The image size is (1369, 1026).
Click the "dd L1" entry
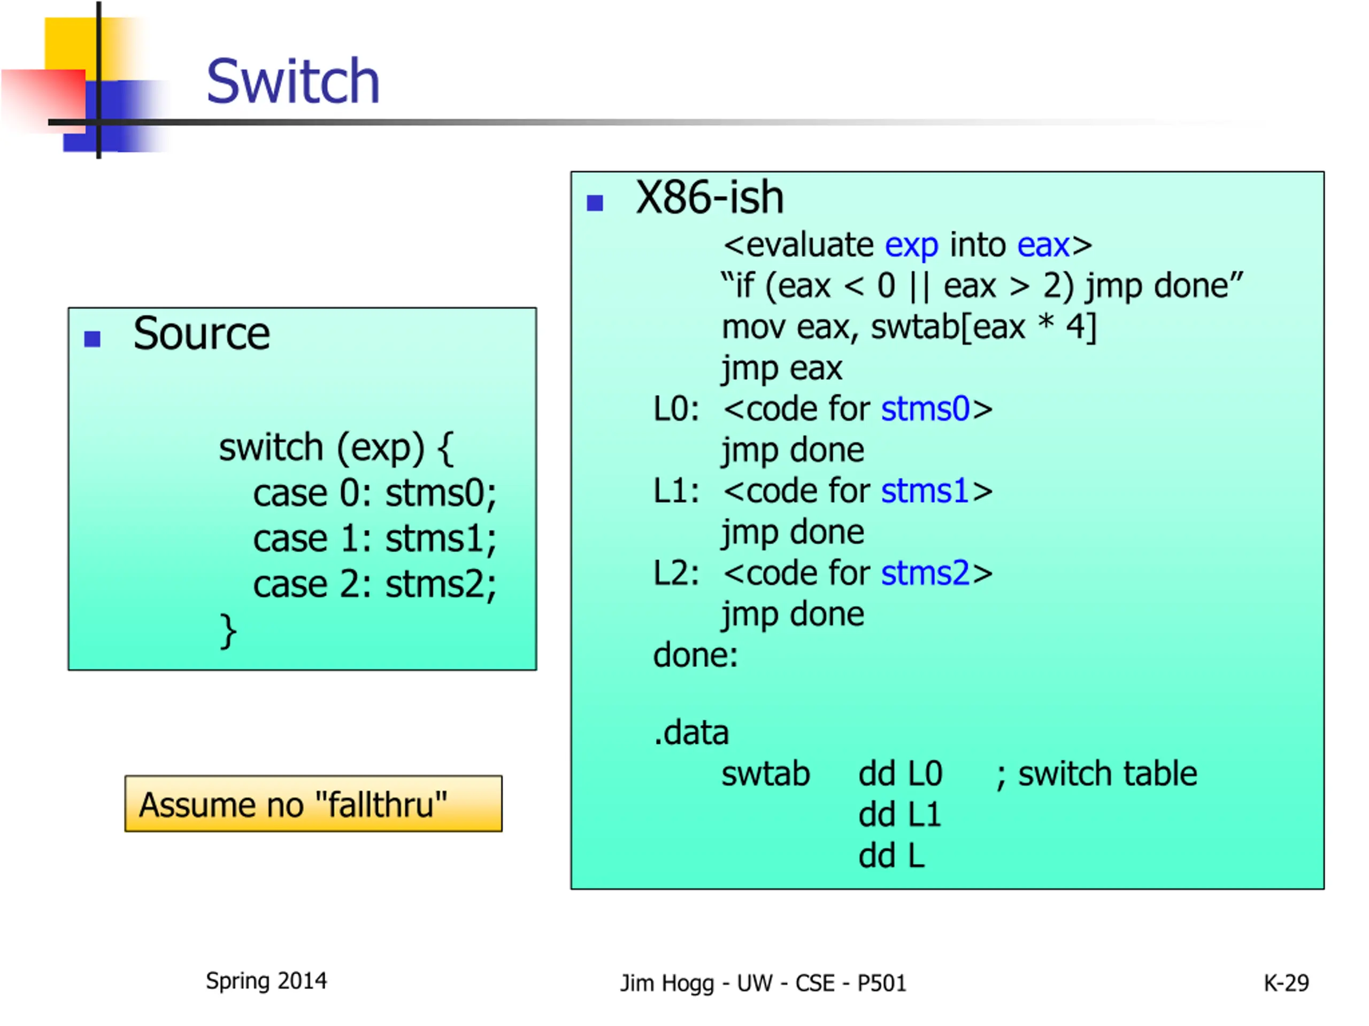pos(899,815)
